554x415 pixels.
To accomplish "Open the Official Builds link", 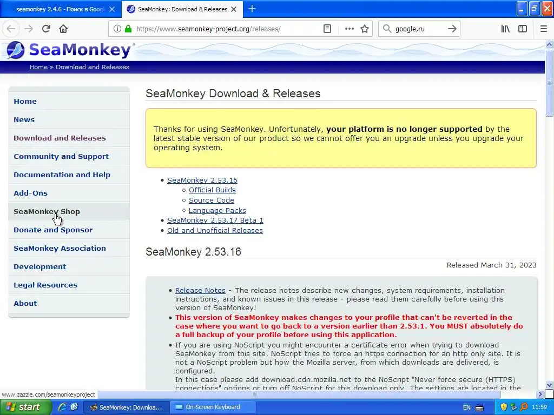I will (x=212, y=190).
